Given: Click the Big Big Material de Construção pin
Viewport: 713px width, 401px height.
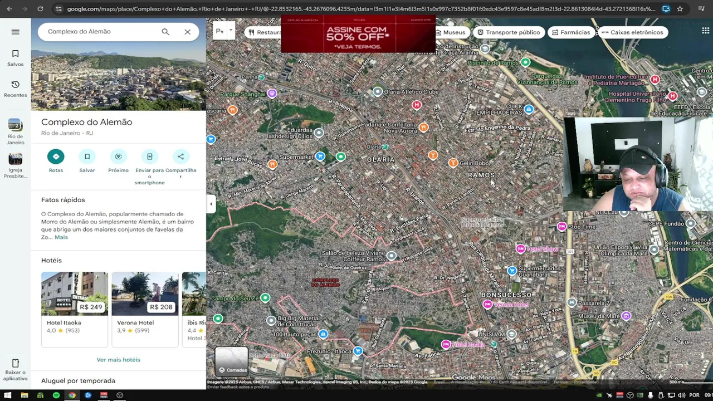Looking at the screenshot, I should 271,320.
